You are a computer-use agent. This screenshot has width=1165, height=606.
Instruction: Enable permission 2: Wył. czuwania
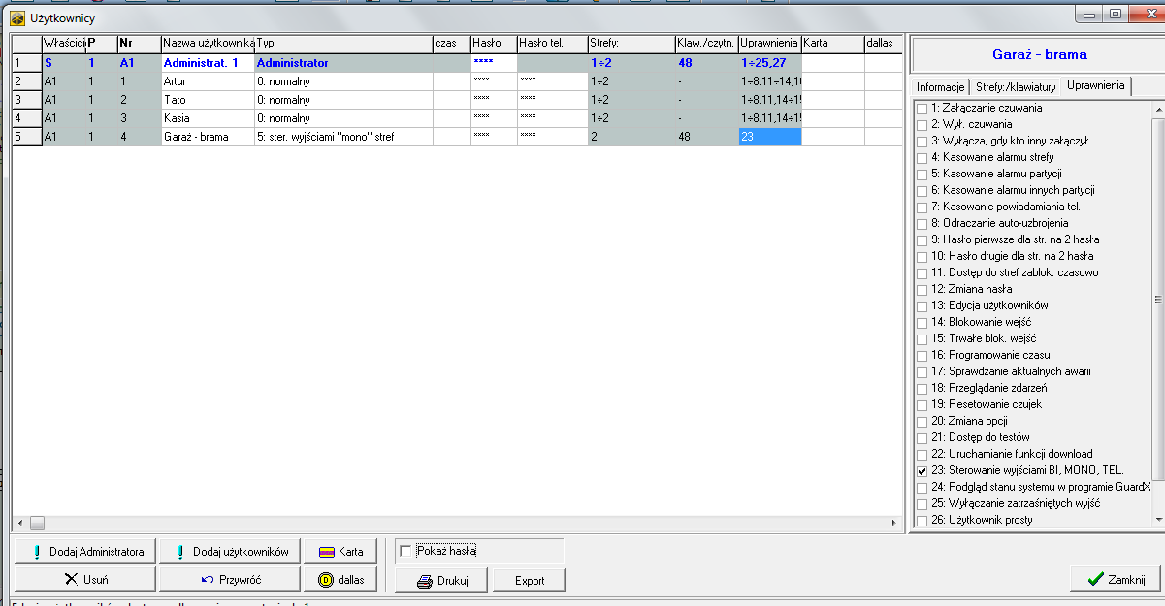pos(922,124)
